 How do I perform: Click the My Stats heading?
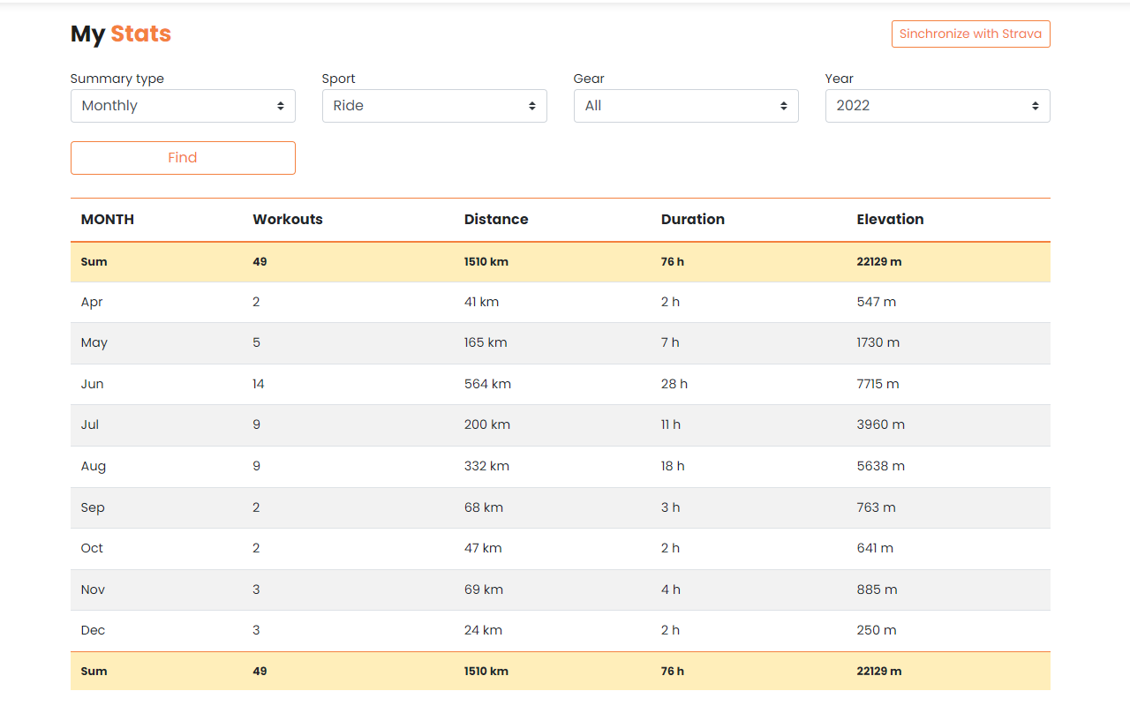click(120, 34)
